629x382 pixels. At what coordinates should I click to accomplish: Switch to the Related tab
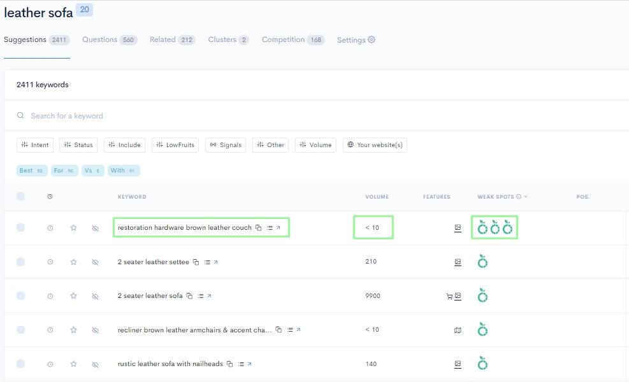173,39
